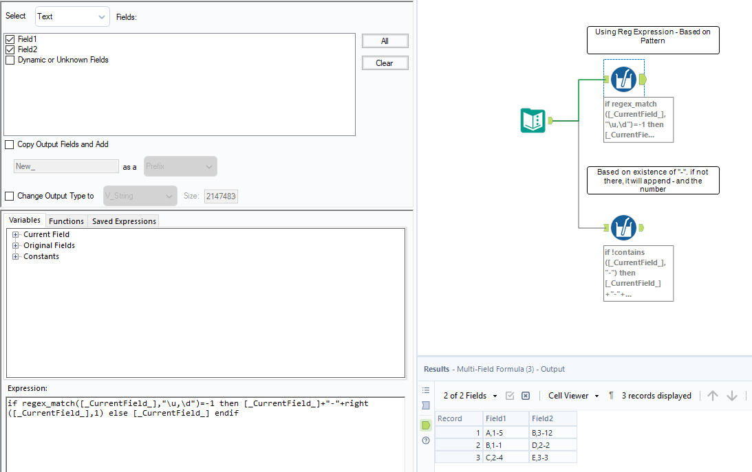The width and height of the screenshot is (752, 472).
Task: Select the upper Multi-Field Formula tool
Action: click(623, 78)
